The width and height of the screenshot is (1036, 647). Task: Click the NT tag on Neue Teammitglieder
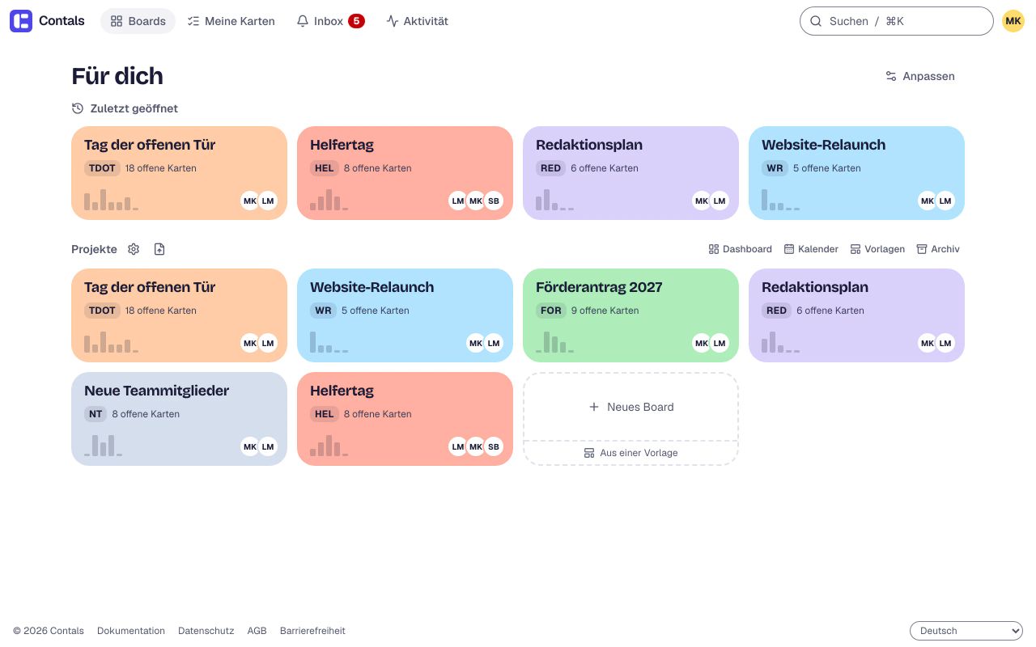(x=96, y=414)
